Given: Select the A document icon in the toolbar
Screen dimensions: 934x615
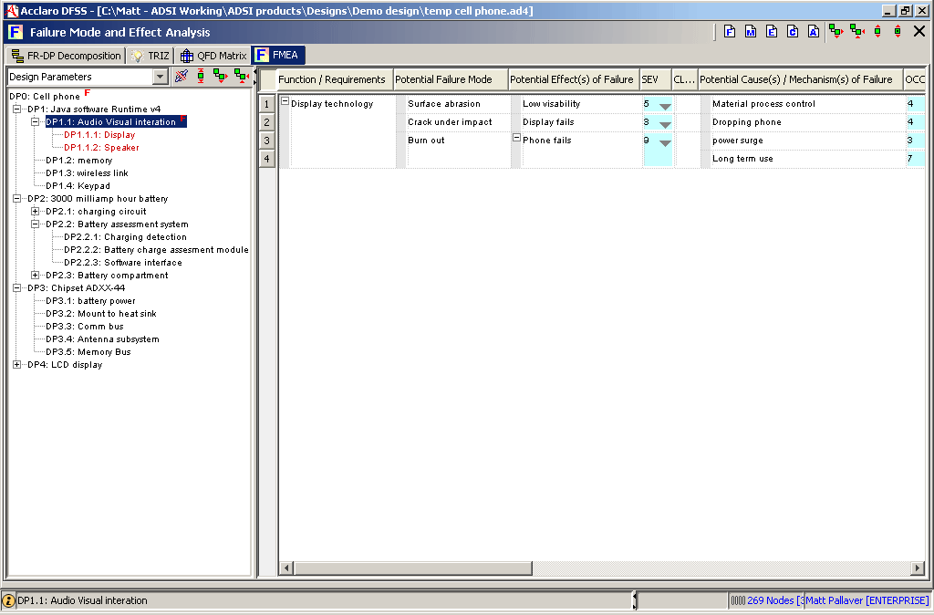Looking at the screenshot, I should [813, 30].
